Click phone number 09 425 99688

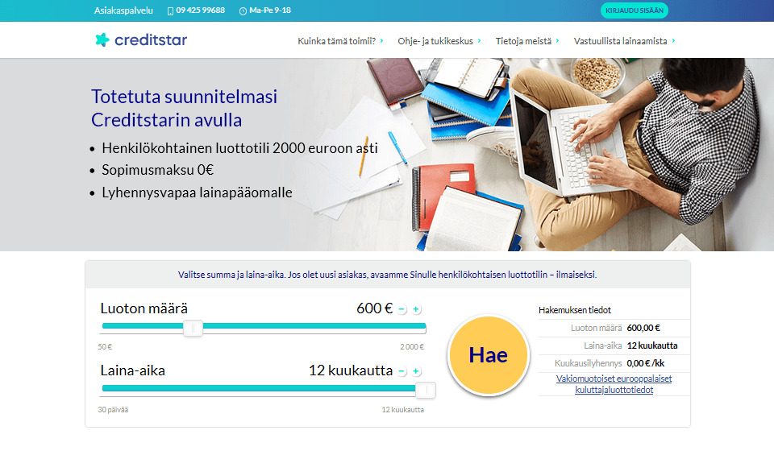pyautogui.click(x=201, y=10)
